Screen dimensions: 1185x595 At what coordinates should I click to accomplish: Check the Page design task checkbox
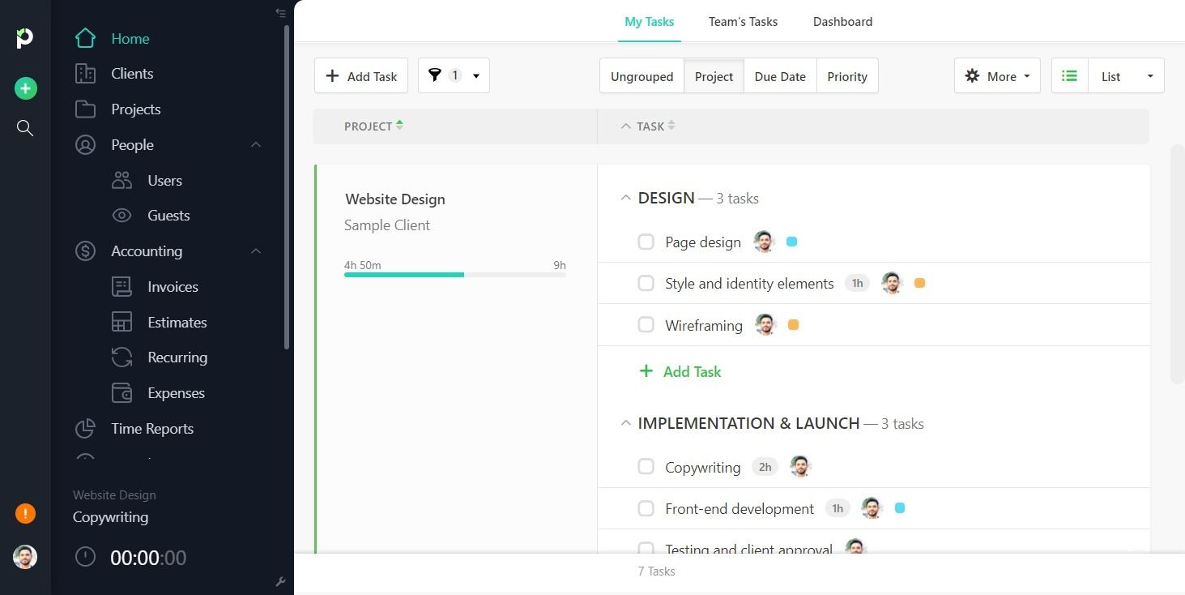click(646, 242)
